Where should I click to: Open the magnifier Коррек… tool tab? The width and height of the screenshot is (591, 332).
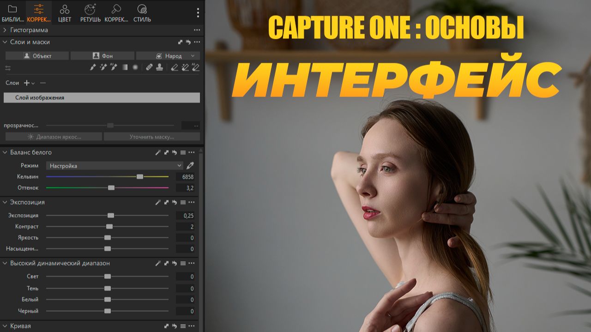(x=116, y=13)
